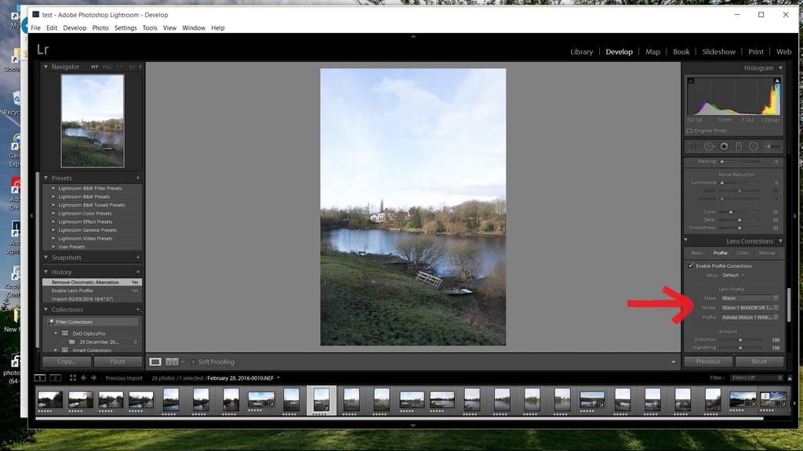Adjust the Distortion amount slider

tap(739, 340)
